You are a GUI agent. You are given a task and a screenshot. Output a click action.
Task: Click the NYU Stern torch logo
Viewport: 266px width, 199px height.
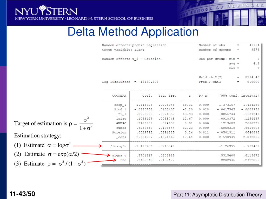click(42, 10)
